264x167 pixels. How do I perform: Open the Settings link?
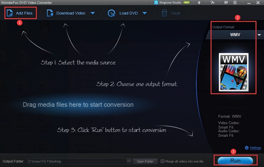[255, 148]
